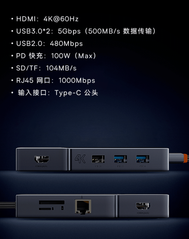This screenshot has width=189, height=239.
Task: Click the RJ45 Ethernet port
Action: click(x=83, y=207)
